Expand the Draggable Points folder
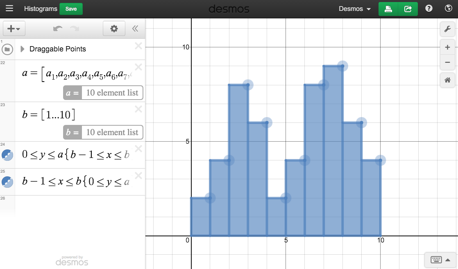The height and width of the screenshot is (269, 458). (23, 49)
